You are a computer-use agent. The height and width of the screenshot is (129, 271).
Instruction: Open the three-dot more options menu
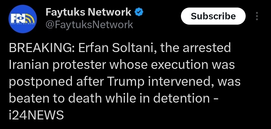point(257,16)
